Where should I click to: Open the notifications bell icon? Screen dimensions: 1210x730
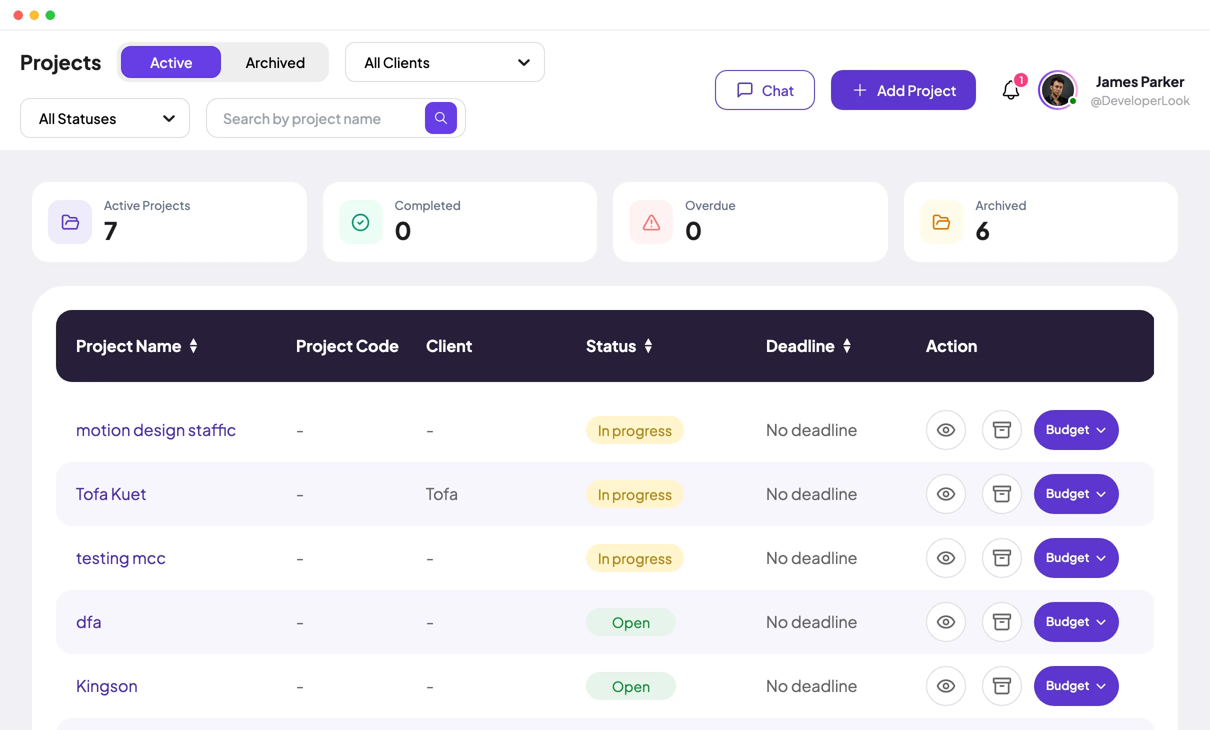click(1011, 90)
